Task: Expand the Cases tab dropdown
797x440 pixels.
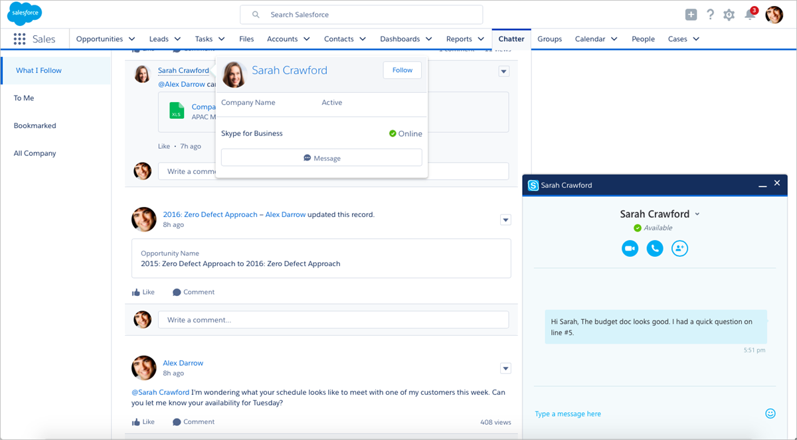Action: pyautogui.click(x=696, y=39)
